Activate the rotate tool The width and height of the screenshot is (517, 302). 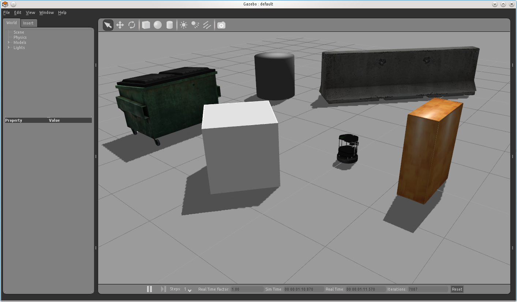tap(132, 25)
